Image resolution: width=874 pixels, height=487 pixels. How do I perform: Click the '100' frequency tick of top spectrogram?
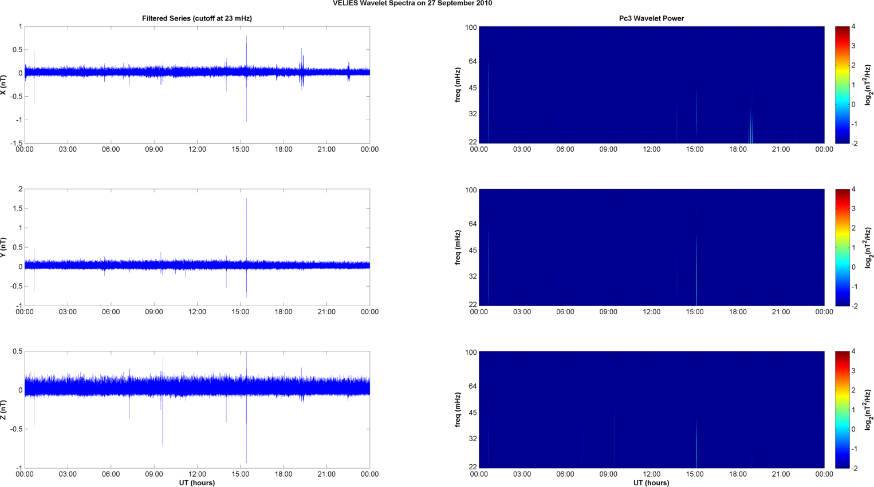tap(471, 27)
